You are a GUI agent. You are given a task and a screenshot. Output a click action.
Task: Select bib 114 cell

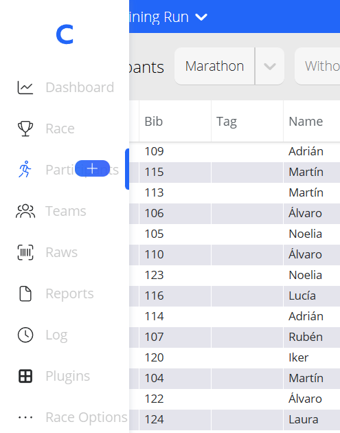pos(175,316)
